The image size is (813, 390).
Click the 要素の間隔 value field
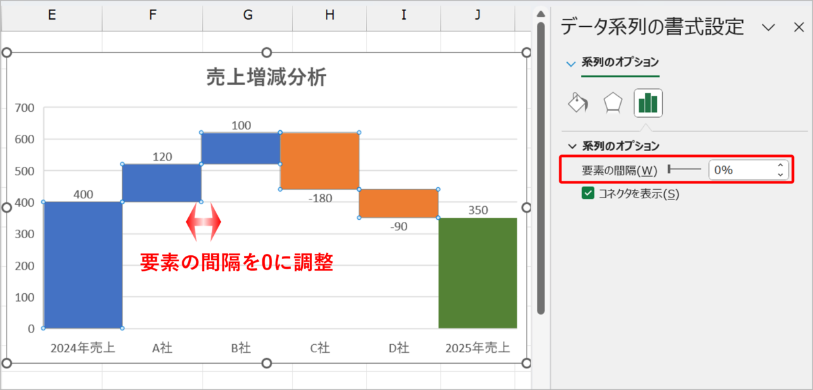coord(741,170)
